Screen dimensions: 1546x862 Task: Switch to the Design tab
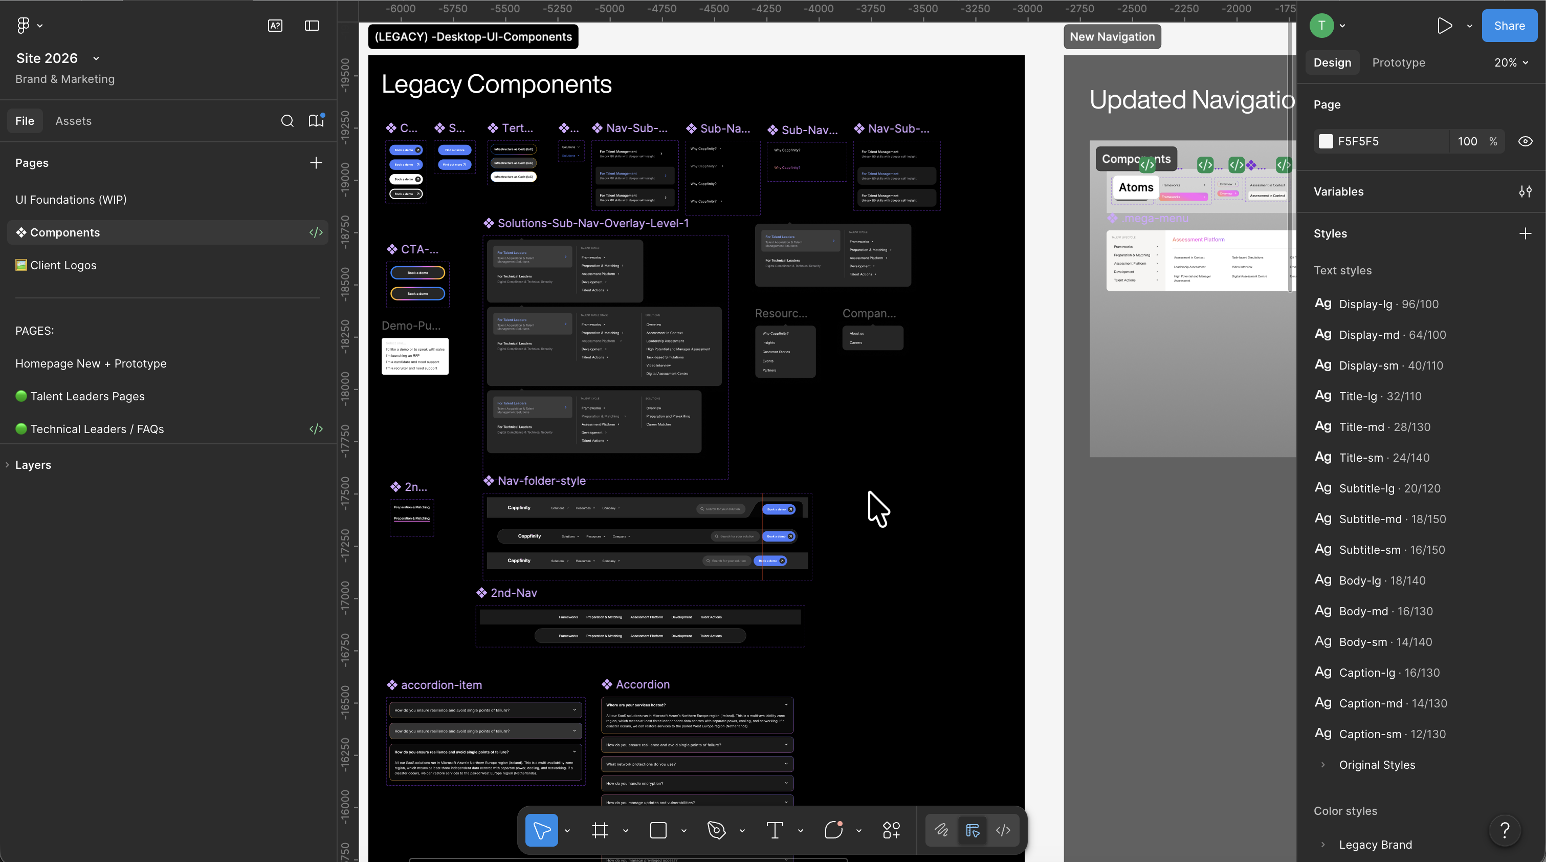pyautogui.click(x=1332, y=62)
